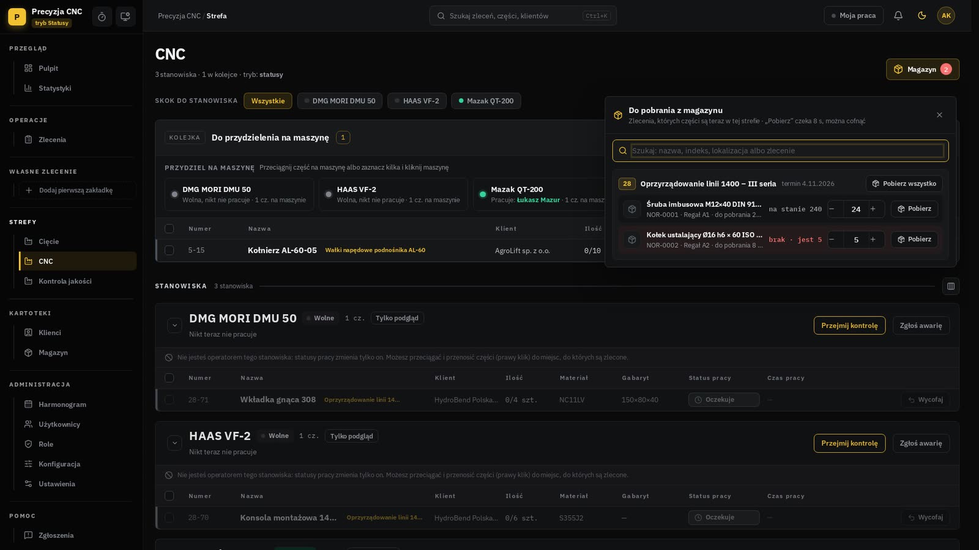Toggle dark mode with the moon icon
This screenshot has height=550, width=979.
[x=922, y=16]
